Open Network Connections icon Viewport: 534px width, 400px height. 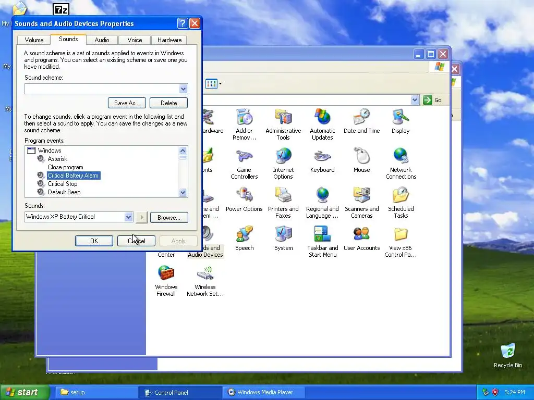(400, 164)
